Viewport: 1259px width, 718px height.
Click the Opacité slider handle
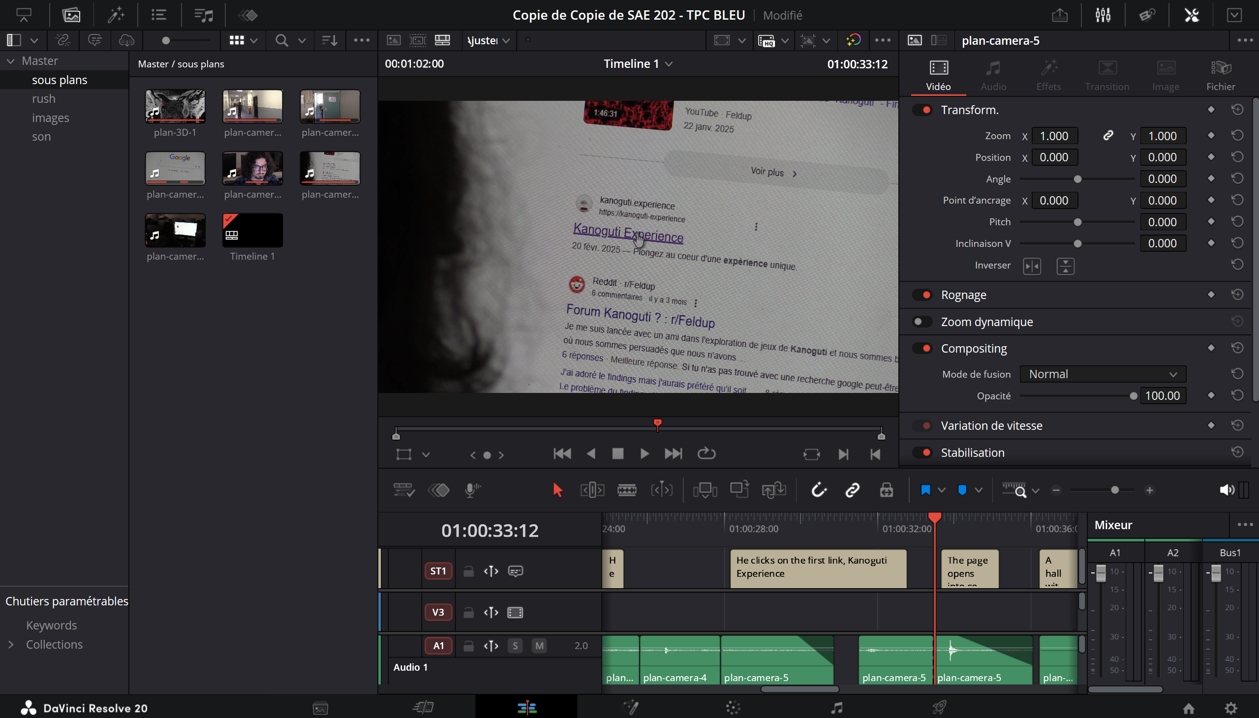tap(1133, 396)
